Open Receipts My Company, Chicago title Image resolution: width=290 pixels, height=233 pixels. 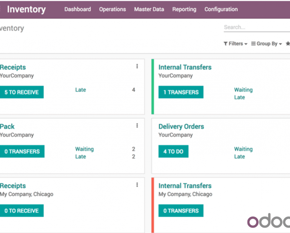(x=13, y=186)
